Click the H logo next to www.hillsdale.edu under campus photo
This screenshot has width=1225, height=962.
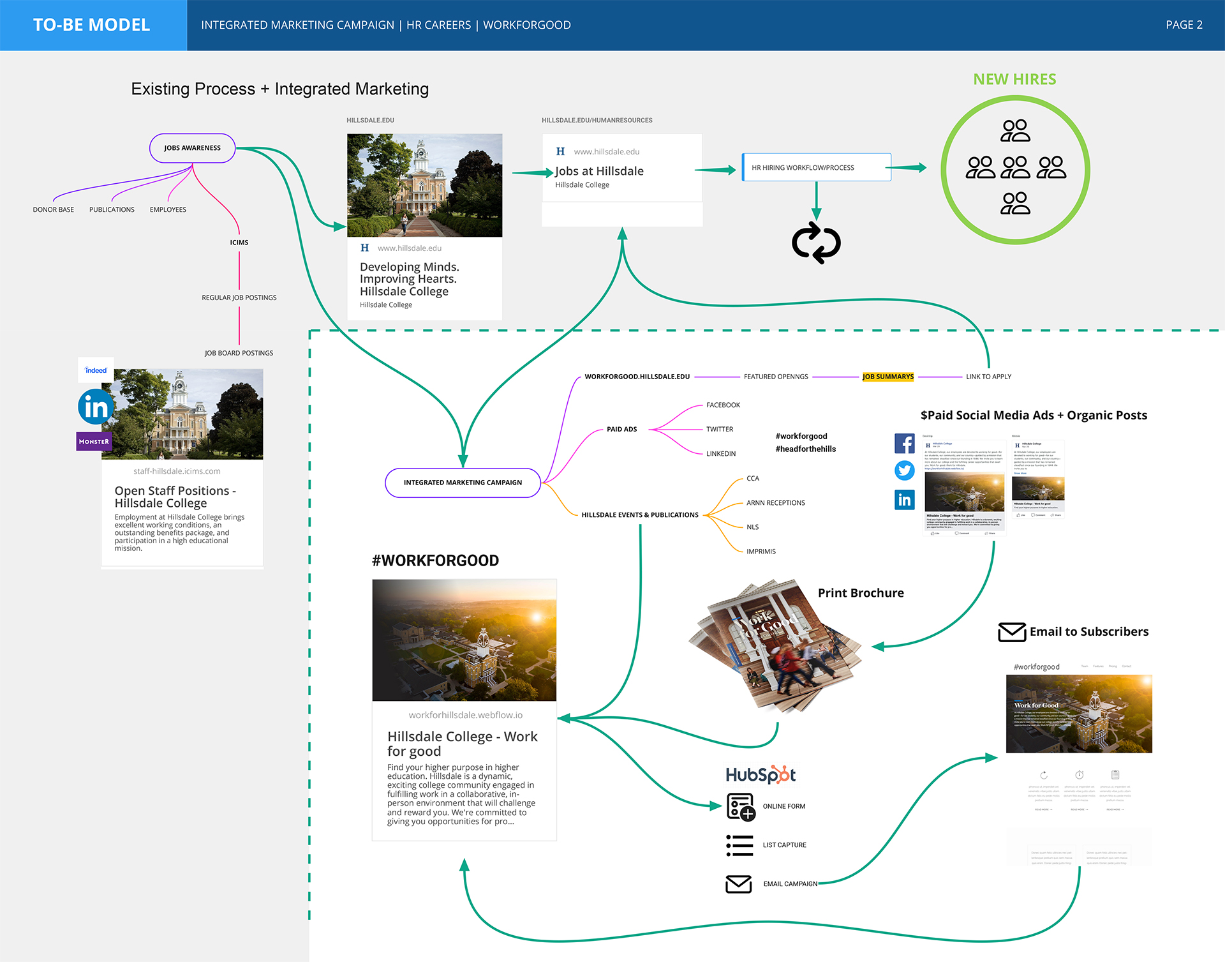point(364,248)
